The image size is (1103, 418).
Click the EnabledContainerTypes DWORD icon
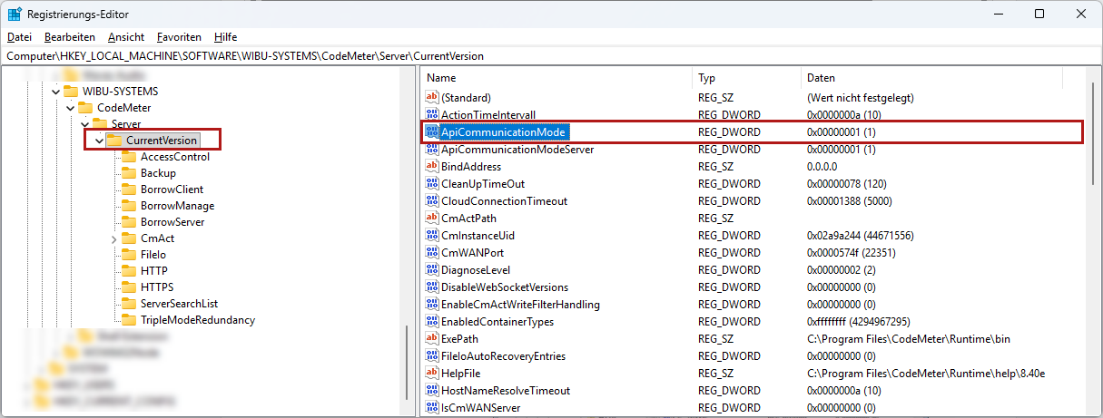point(432,322)
